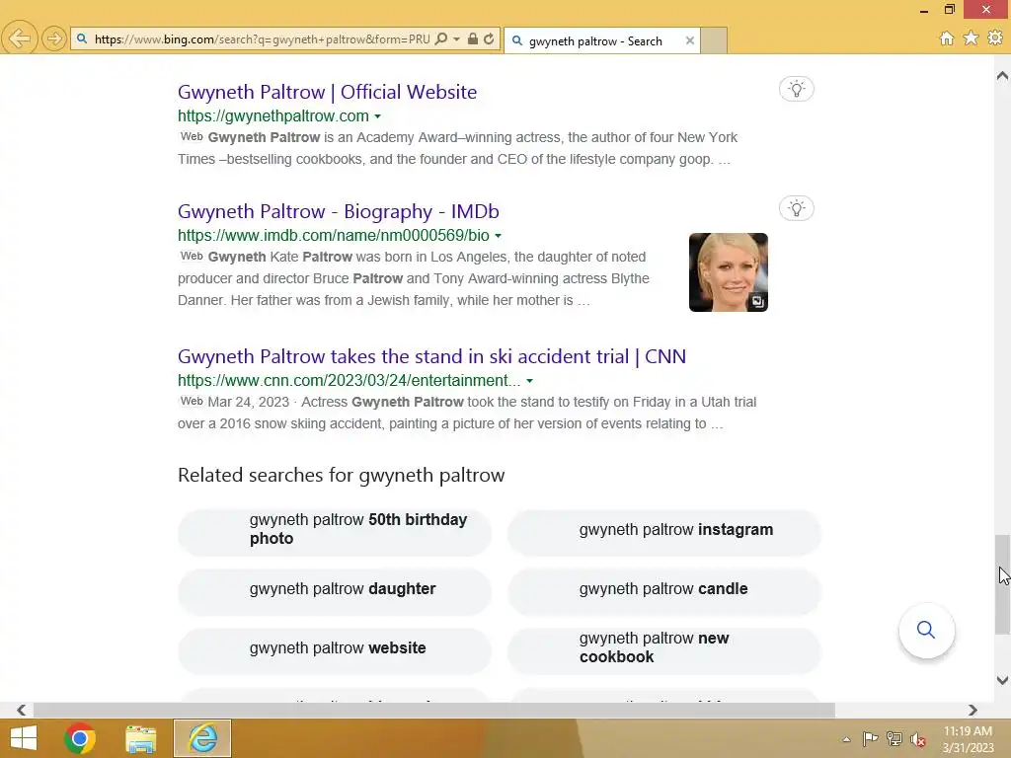Open Favorites with the star icon

pos(972,38)
